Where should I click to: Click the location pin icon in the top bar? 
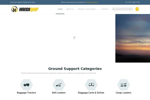(x=62, y=2)
